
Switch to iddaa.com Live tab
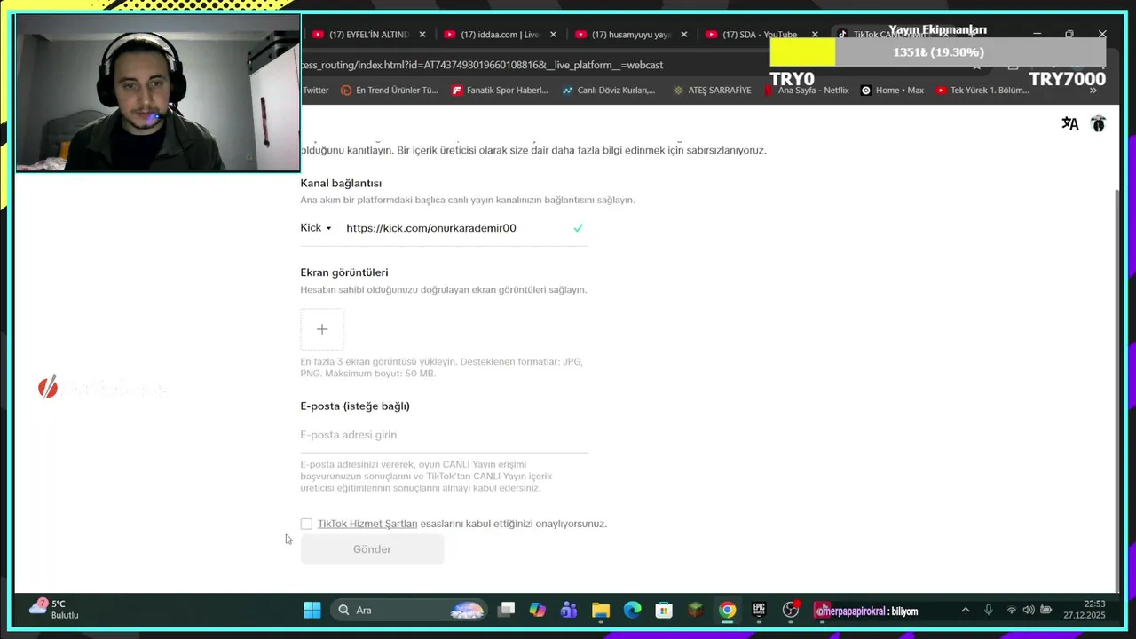tap(491, 35)
